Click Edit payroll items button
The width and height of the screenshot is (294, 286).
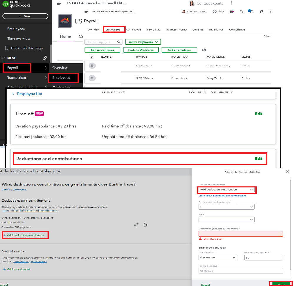click(x=102, y=50)
